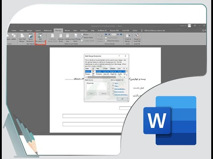Click the dialog help question mark
This screenshot has width=213, height=159.
click(x=119, y=56)
